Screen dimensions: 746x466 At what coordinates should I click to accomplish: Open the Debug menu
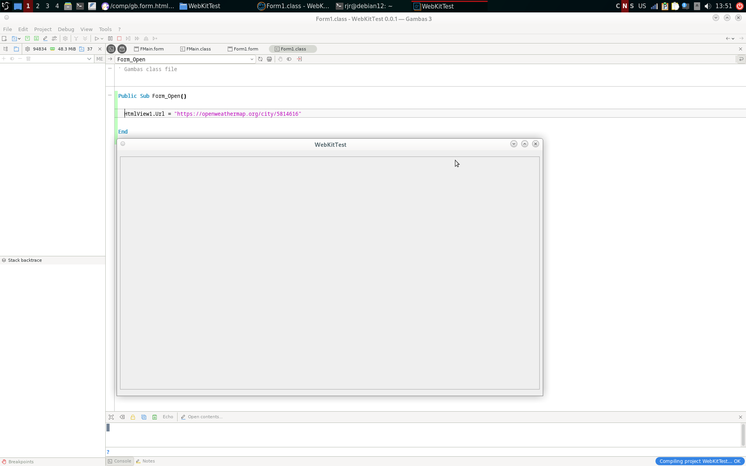tap(66, 29)
